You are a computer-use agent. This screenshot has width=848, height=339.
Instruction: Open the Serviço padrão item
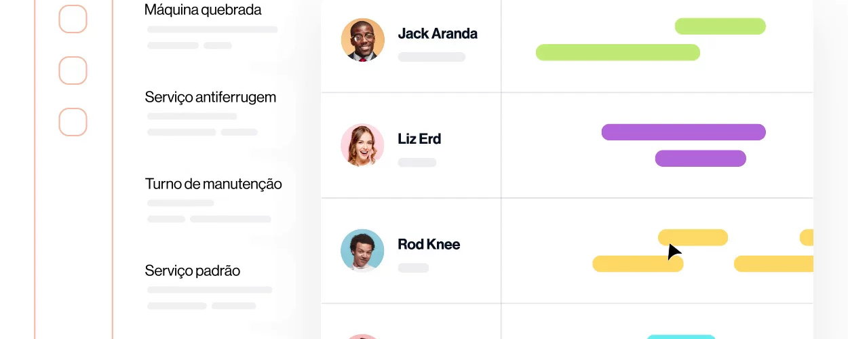[193, 271]
